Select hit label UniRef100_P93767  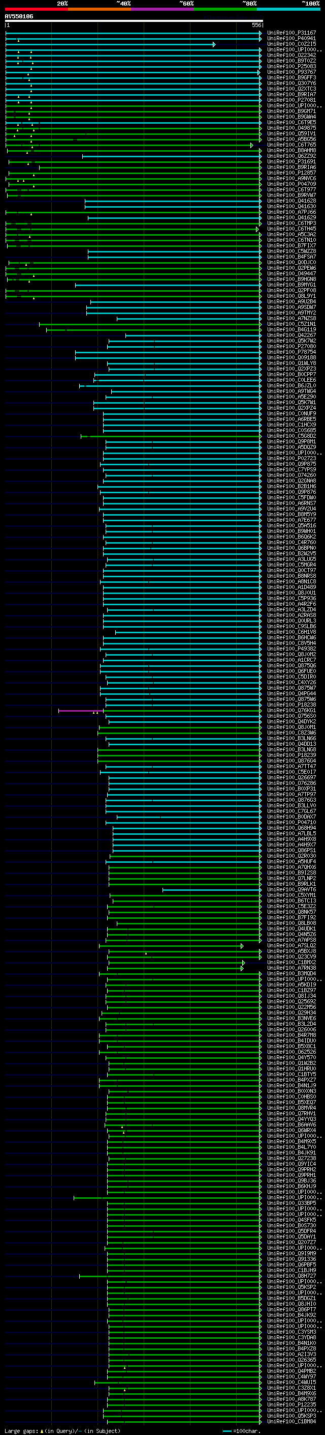(291, 72)
